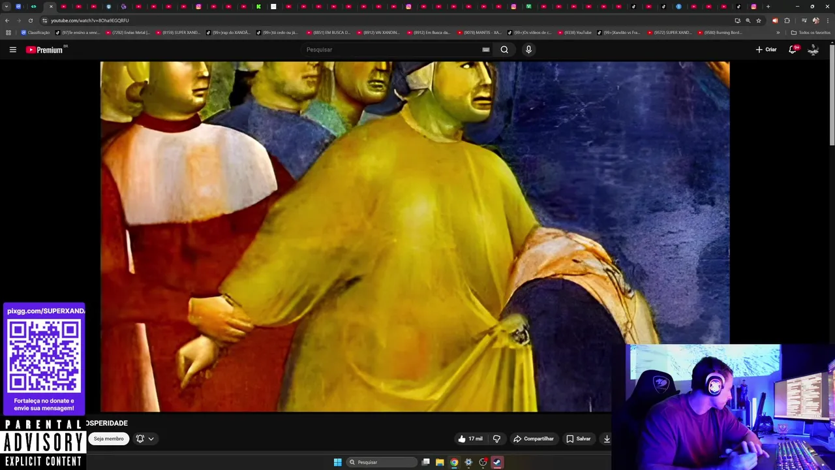Bookmark this page with star icon
Image resolution: width=835 pixels, height=470 pixels.
pos(759,20)
